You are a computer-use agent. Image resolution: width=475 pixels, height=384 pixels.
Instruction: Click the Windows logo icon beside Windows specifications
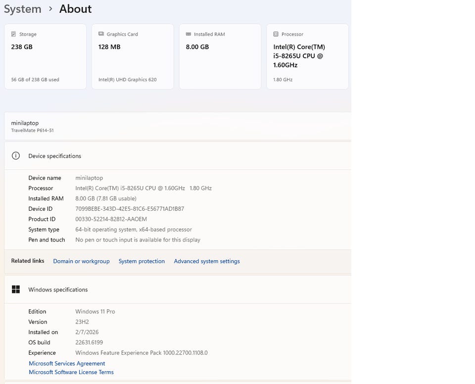point(16,289)
